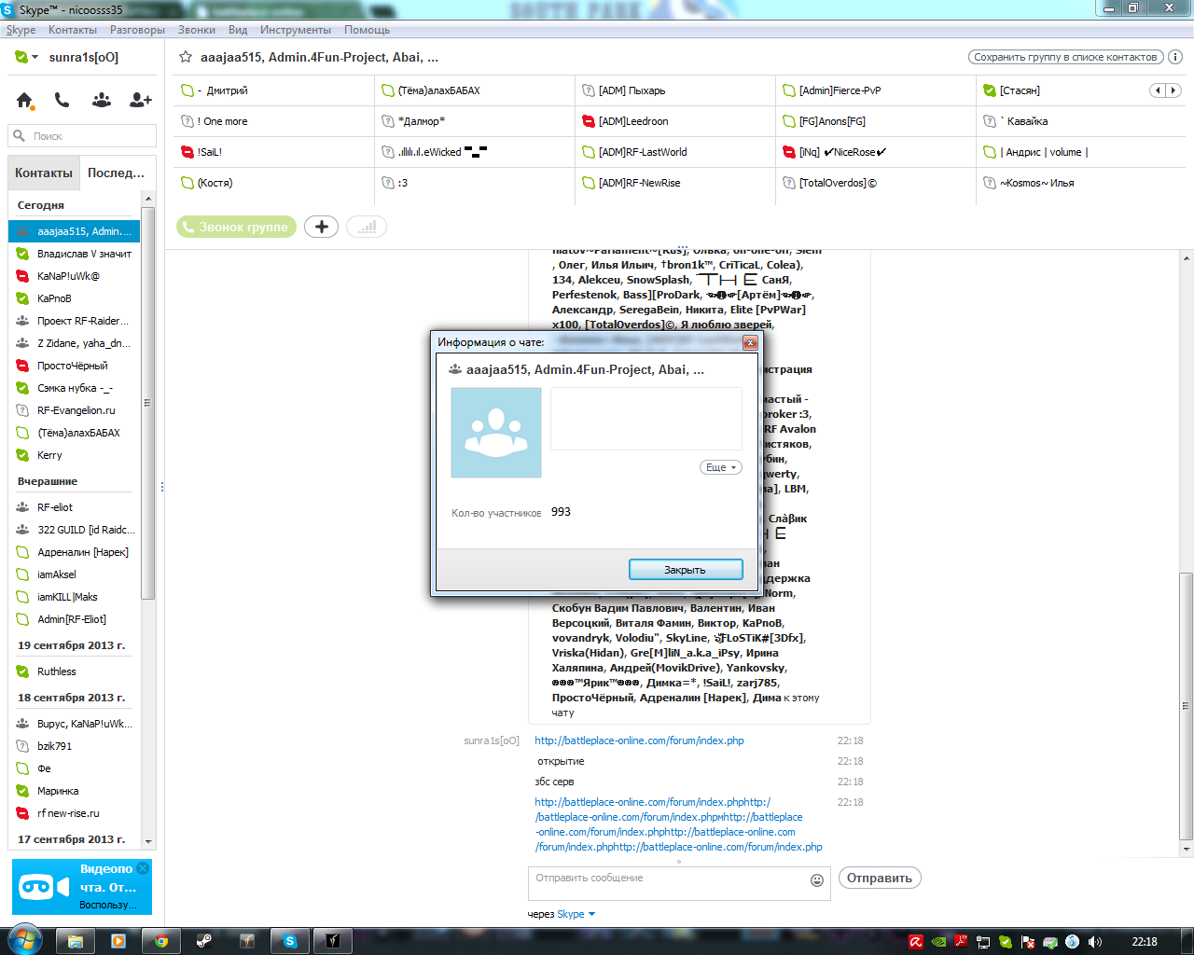Click the Windows Start button

click(24, 939)
